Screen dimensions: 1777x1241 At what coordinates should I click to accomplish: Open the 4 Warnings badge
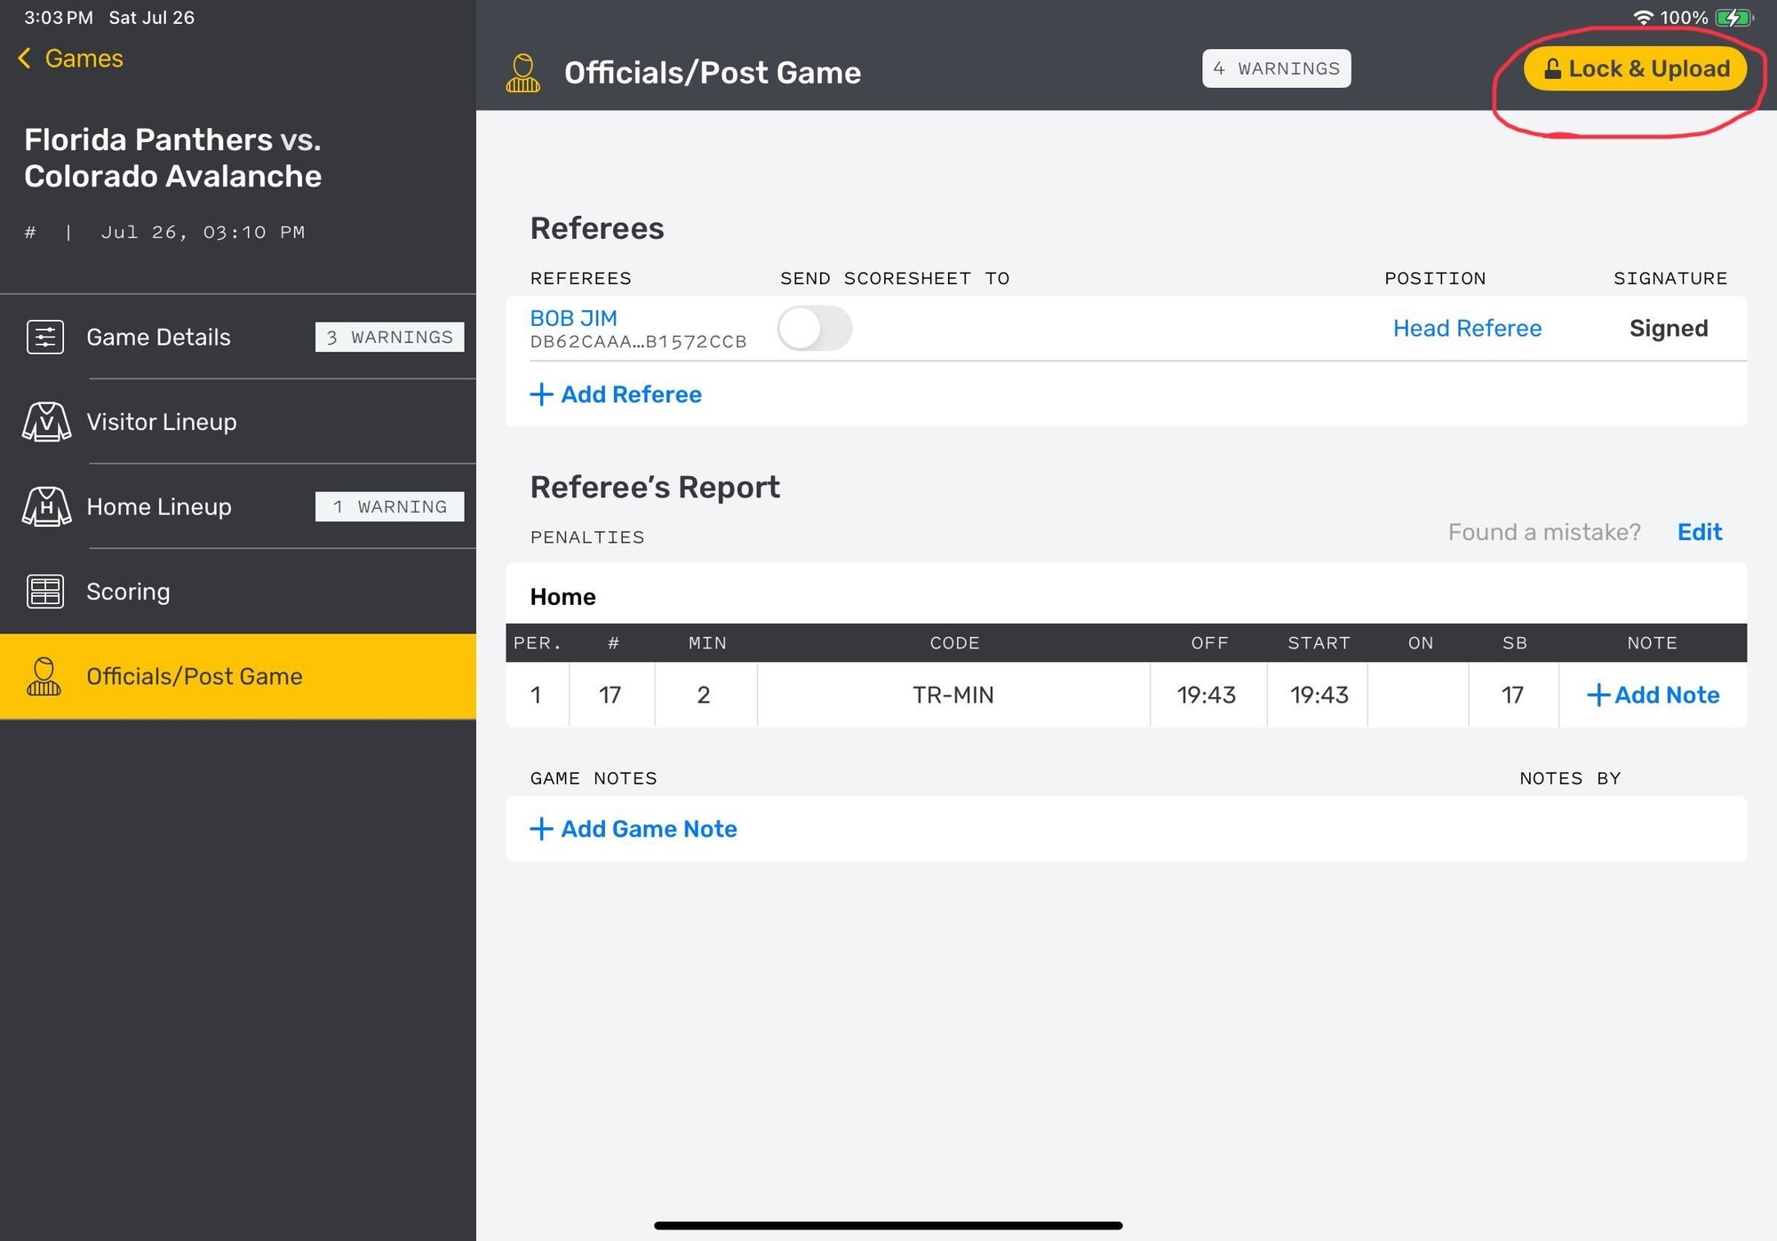pos(1276,69)
